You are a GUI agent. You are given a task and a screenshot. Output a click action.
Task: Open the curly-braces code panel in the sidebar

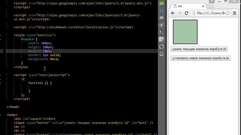point(162,11)
